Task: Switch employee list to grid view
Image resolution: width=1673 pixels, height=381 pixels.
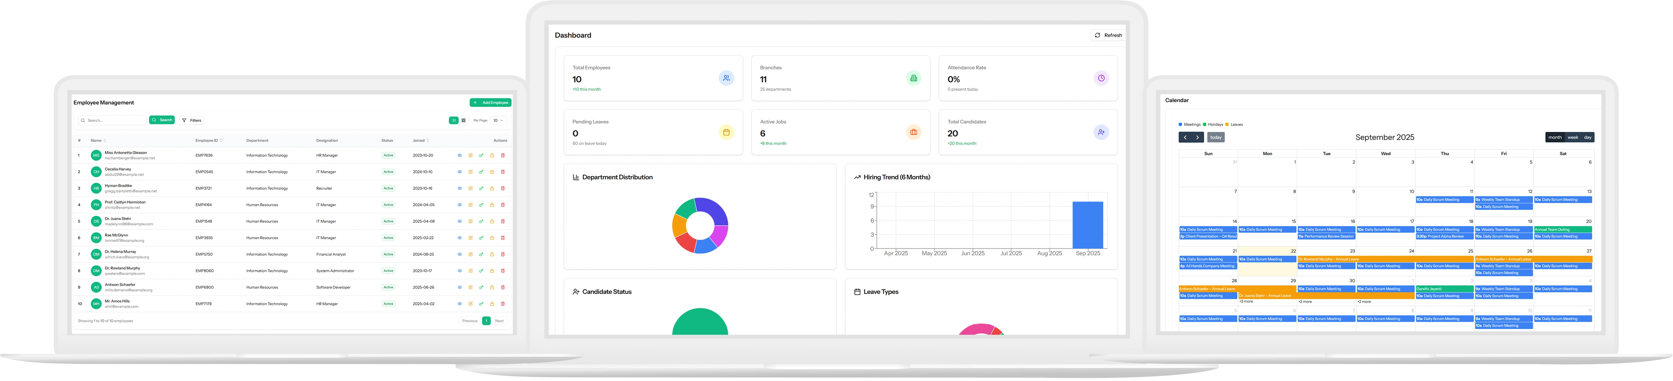Action: 463,121
